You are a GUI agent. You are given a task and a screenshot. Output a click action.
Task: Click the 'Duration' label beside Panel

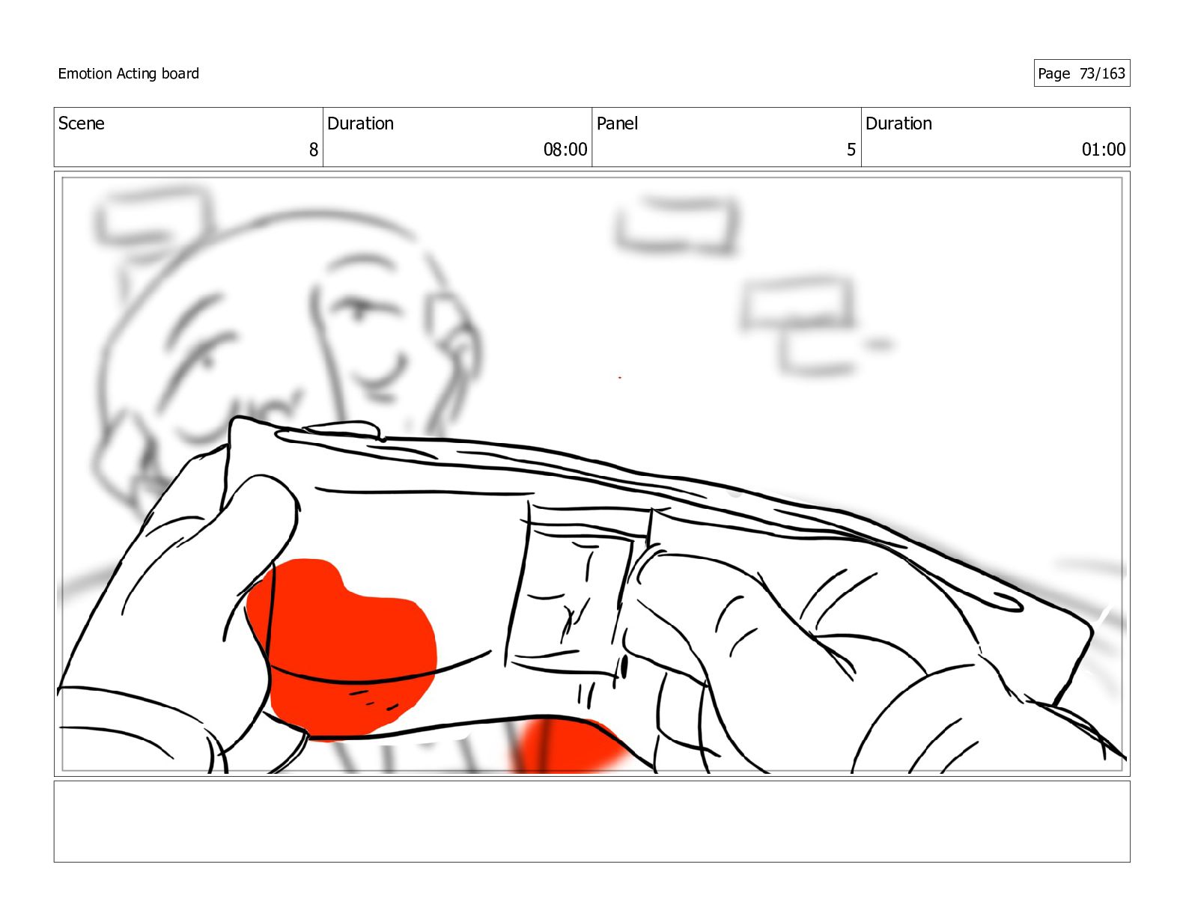tap(898, 123)
